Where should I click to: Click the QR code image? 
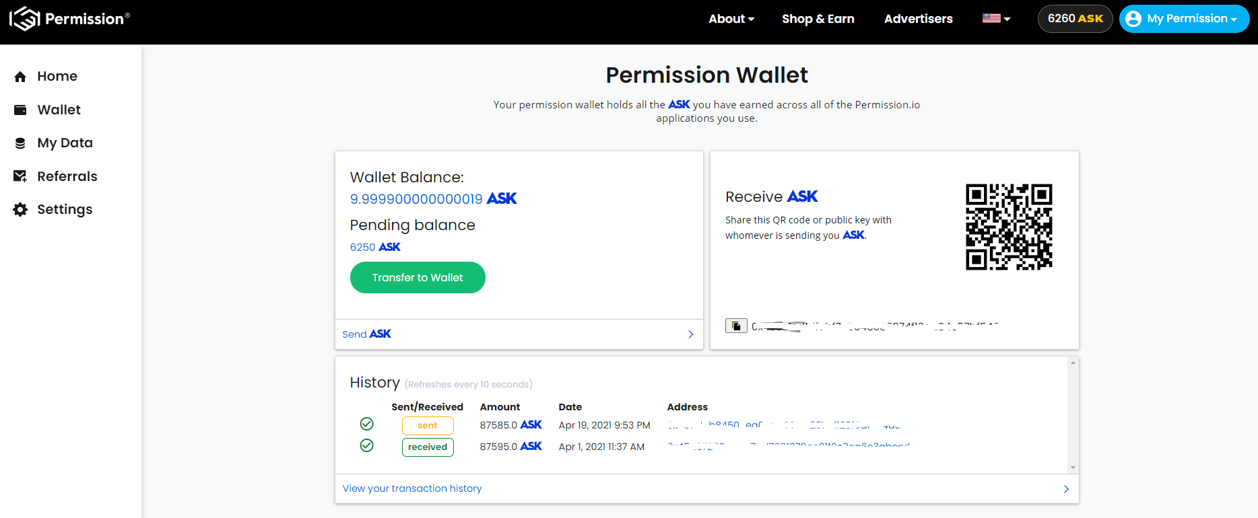click(1009, 227)
